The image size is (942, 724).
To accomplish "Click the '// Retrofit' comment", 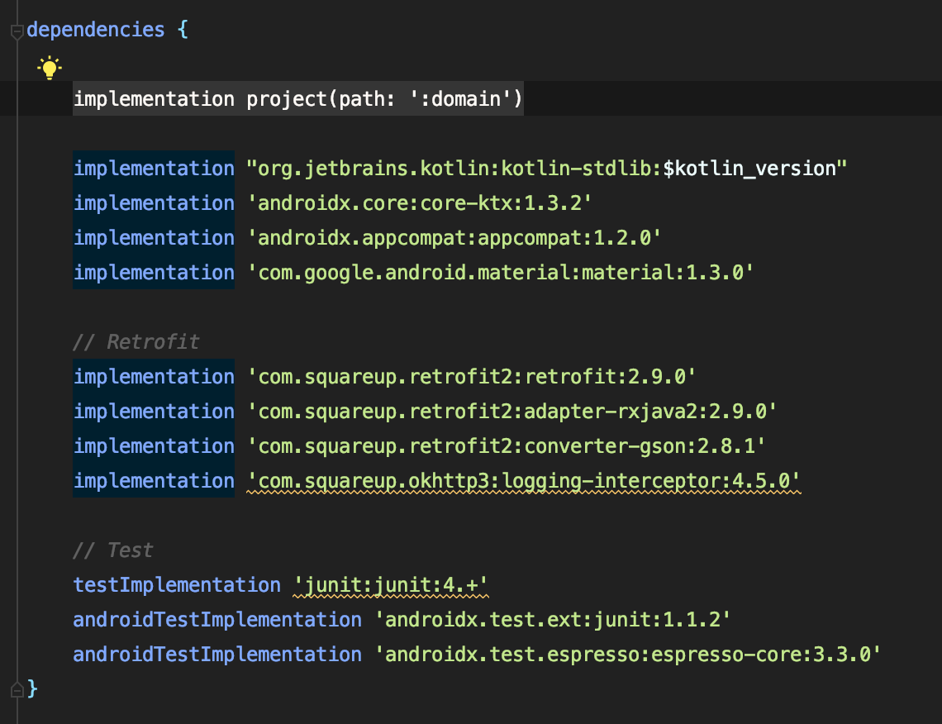I will 136,342.
